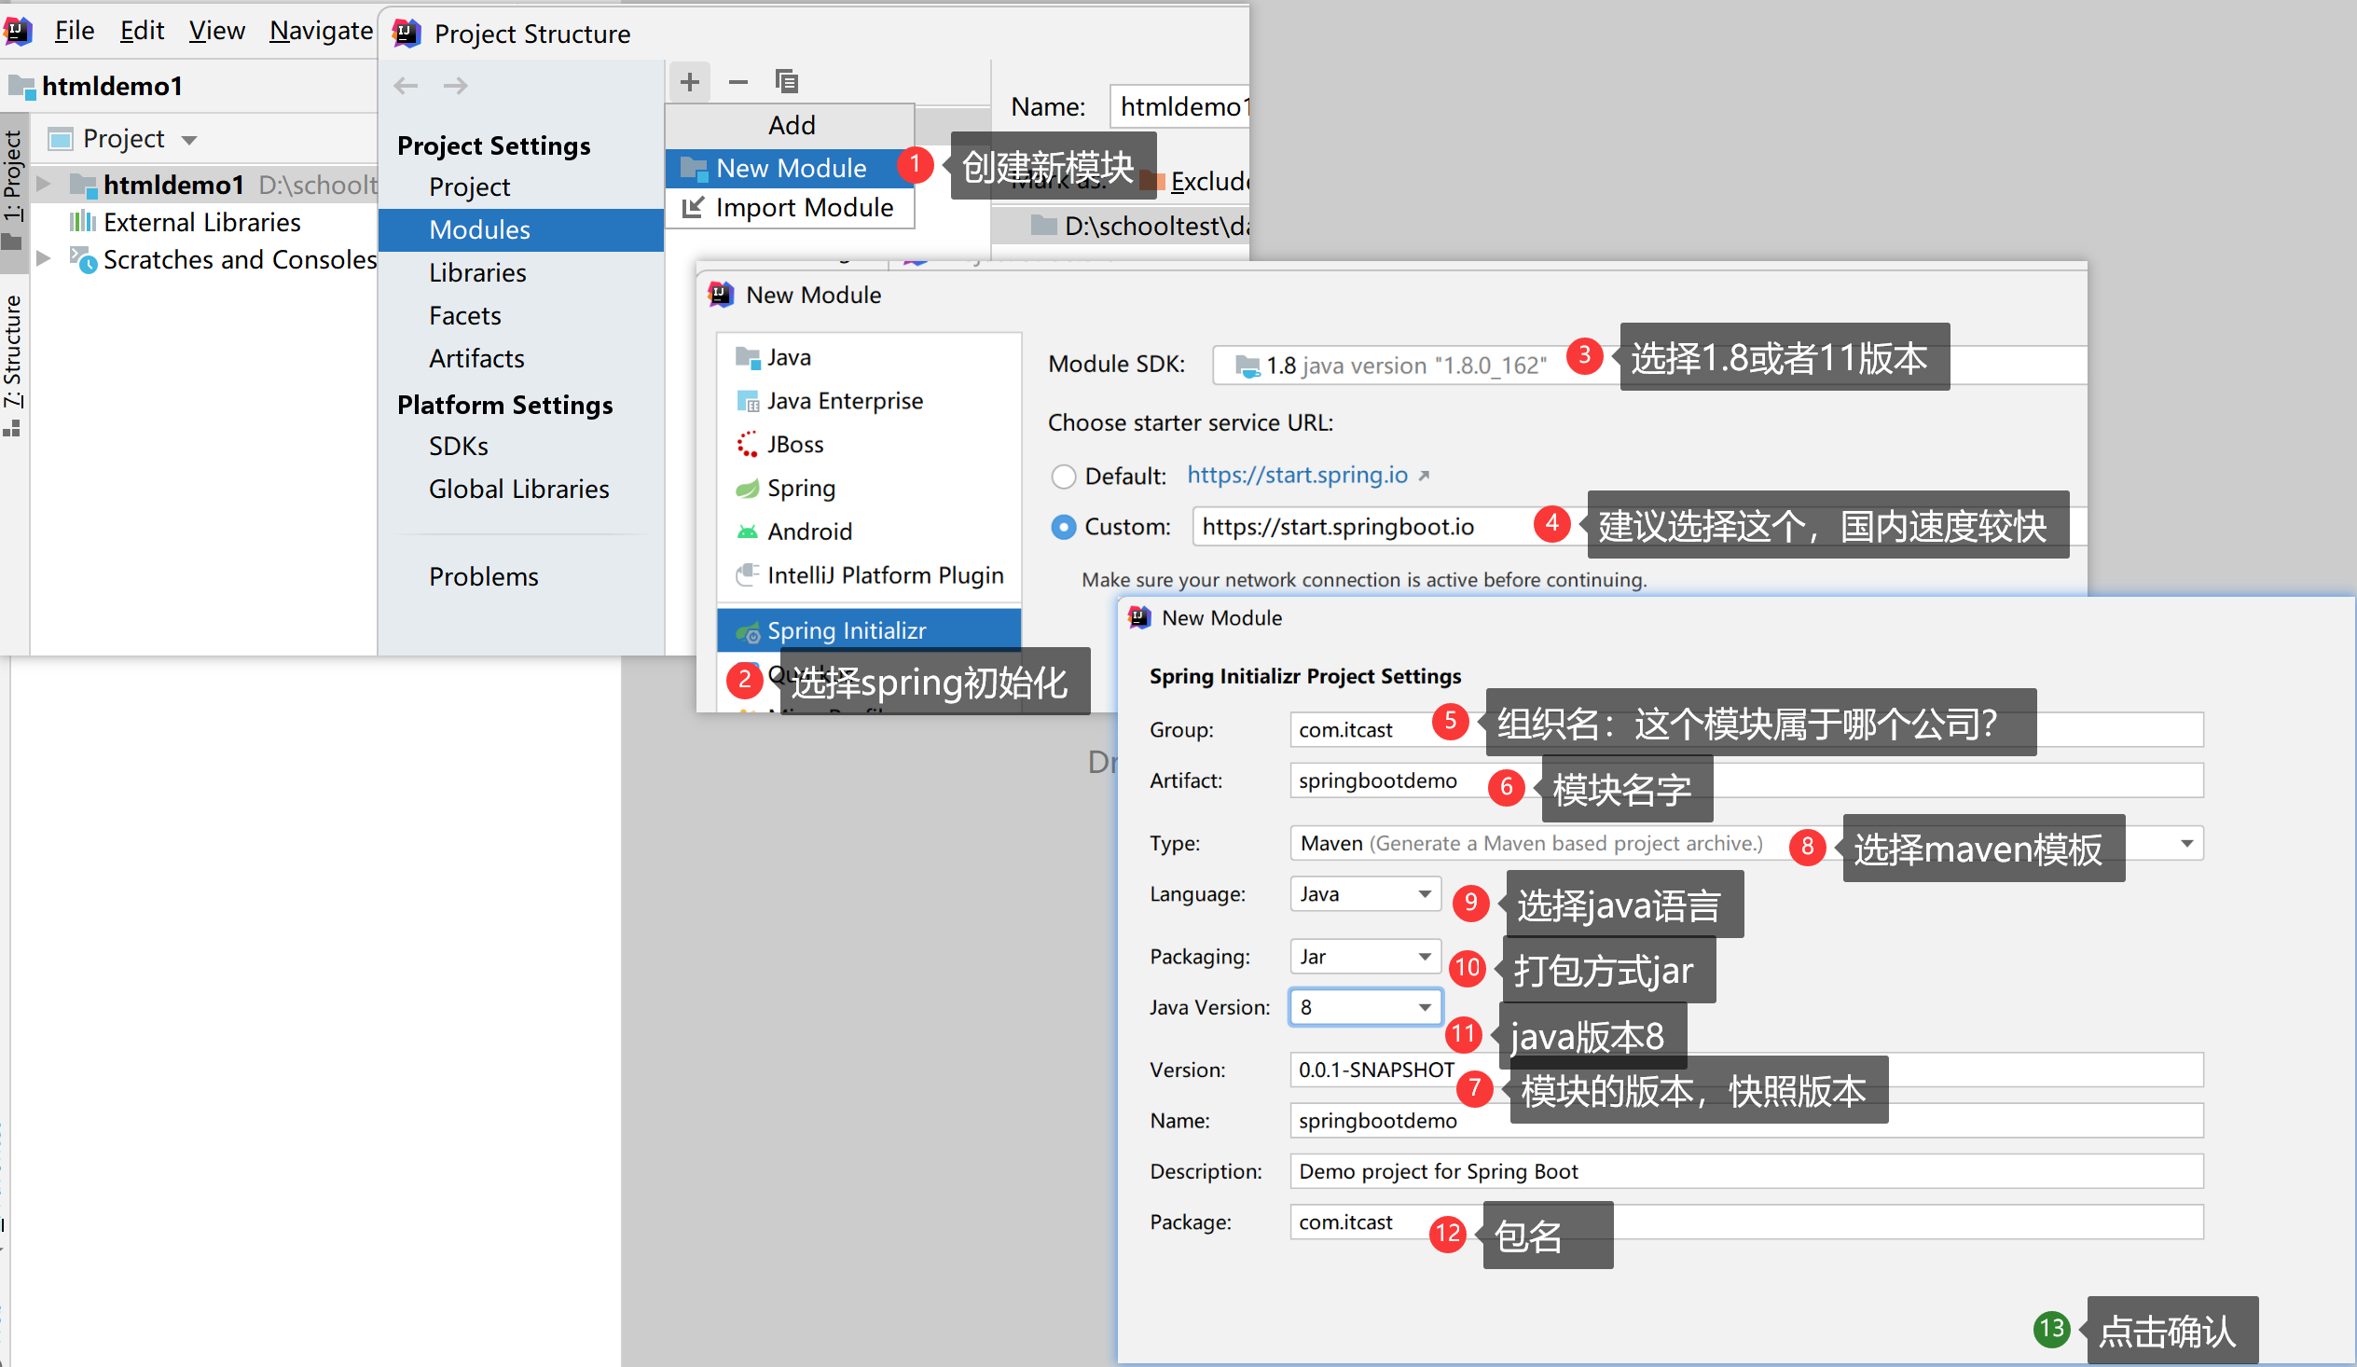Select External Libraries in project tree
The width and height of the screenshot is (2357, 1367).
(203, 222)
